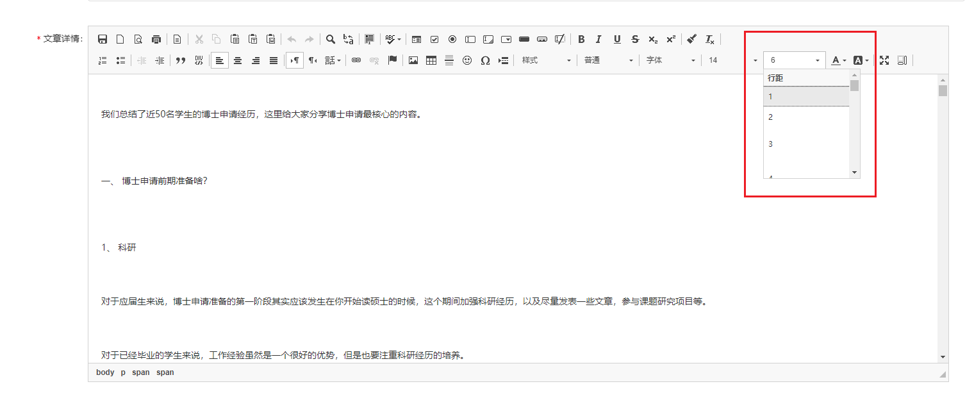This screenshot has width=974, height=400.
Task: Insert a special character with the omega icon
Action: 485,60
